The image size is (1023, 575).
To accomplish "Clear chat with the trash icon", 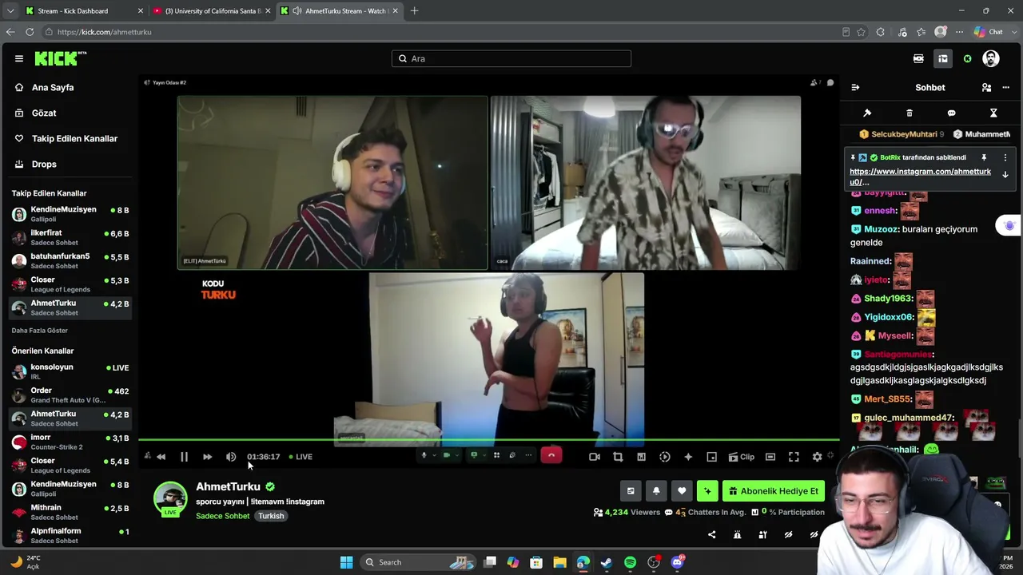I will [x=910, y=113].
